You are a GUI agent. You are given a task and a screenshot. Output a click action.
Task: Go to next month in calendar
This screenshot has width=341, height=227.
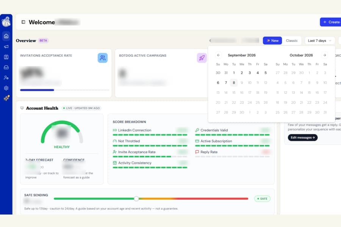[x=324, y=55]
